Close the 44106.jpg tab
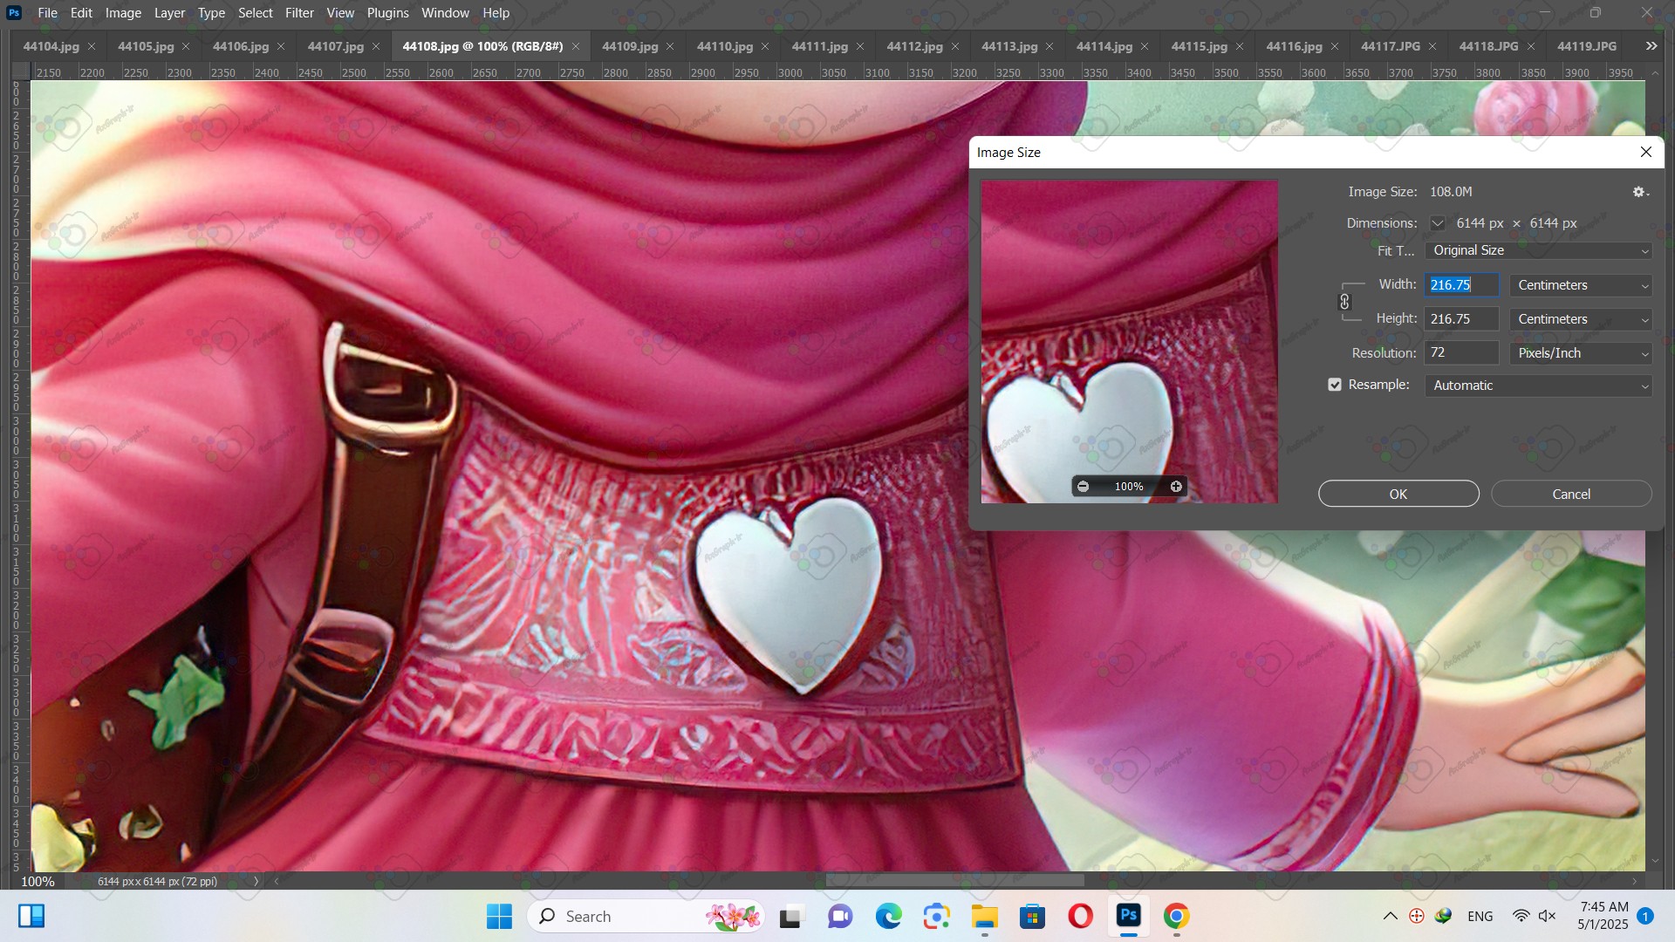Screen dimensions: 1675x942 [281, 46]
